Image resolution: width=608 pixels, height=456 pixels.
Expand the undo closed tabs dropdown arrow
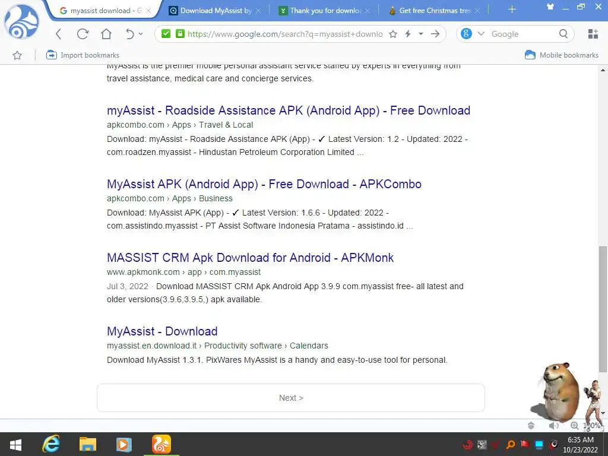pos(141,34)
